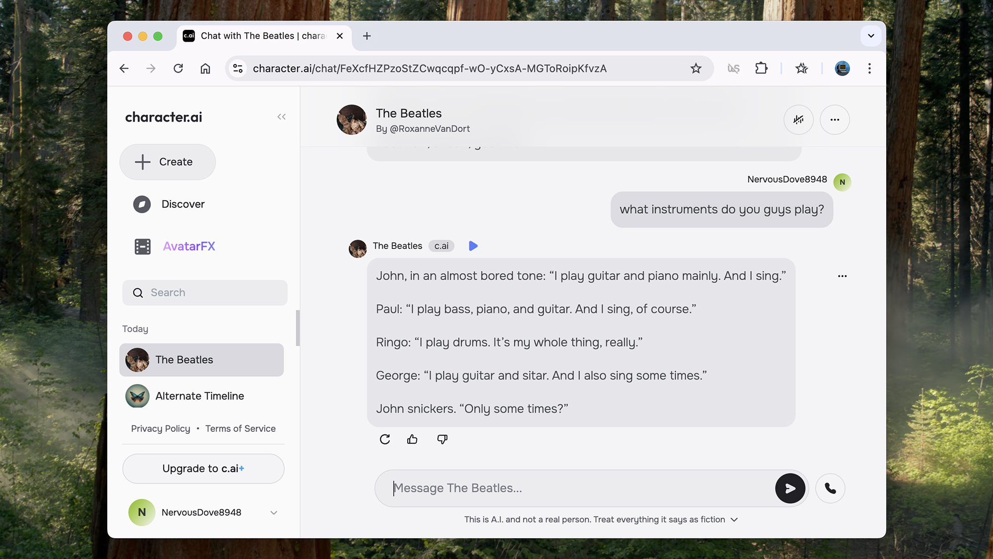Click the c.ai badge next to The Beatles

coord(441,246)
